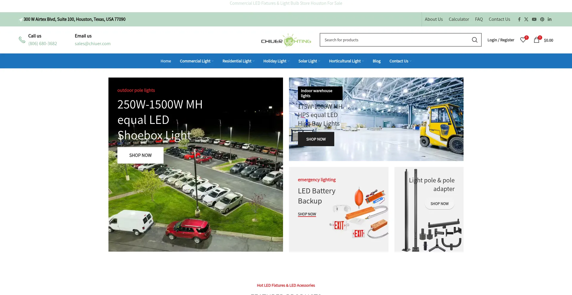Click the $0.00 cart total
572x295 pixels.
(x=548, y=40)
